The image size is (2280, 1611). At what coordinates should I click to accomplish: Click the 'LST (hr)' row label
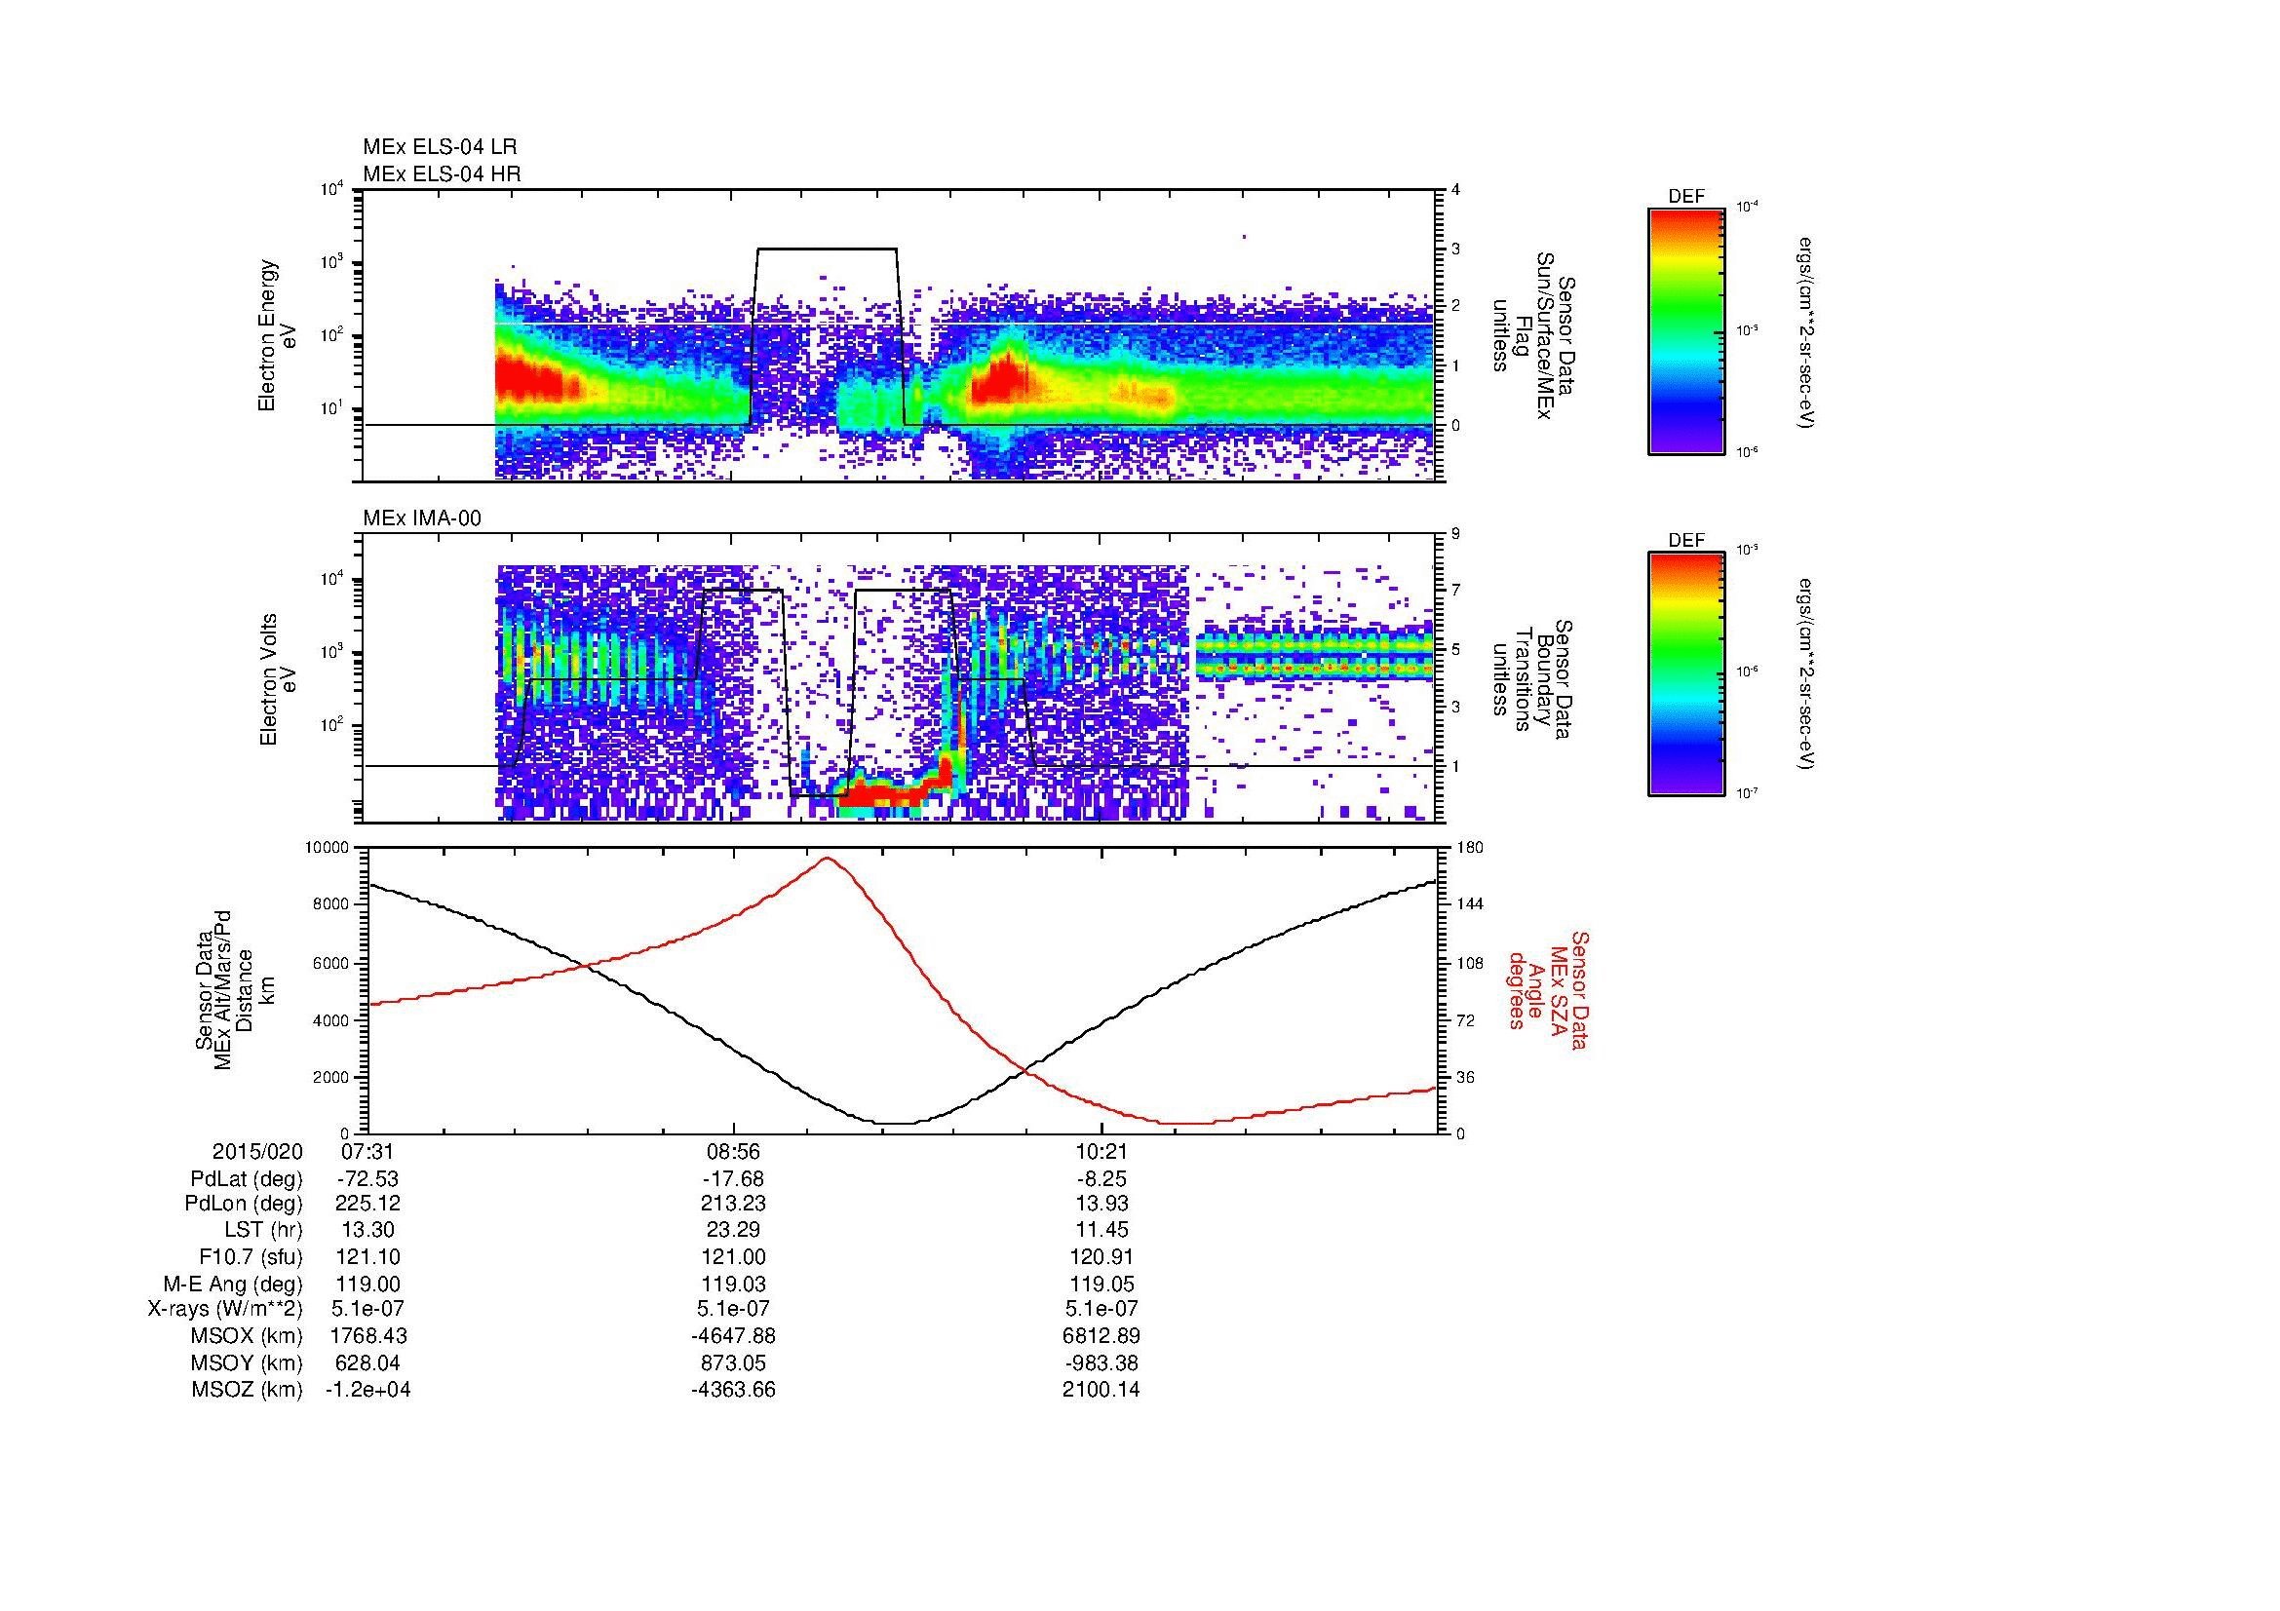[x=263, y=1230]
